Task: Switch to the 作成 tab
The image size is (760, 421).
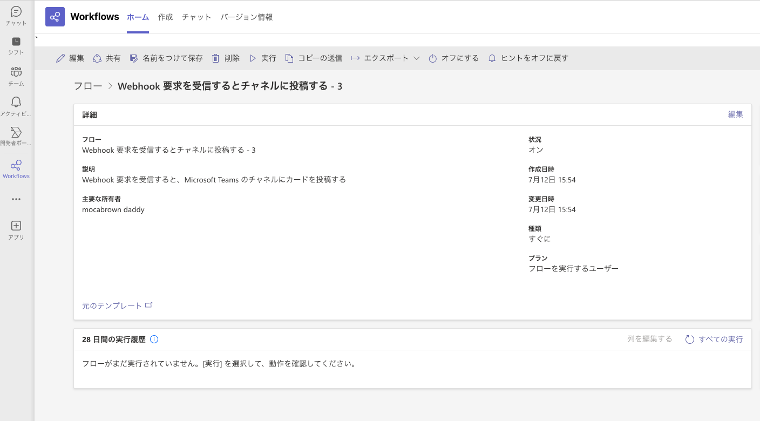Action: coord(165,17)
